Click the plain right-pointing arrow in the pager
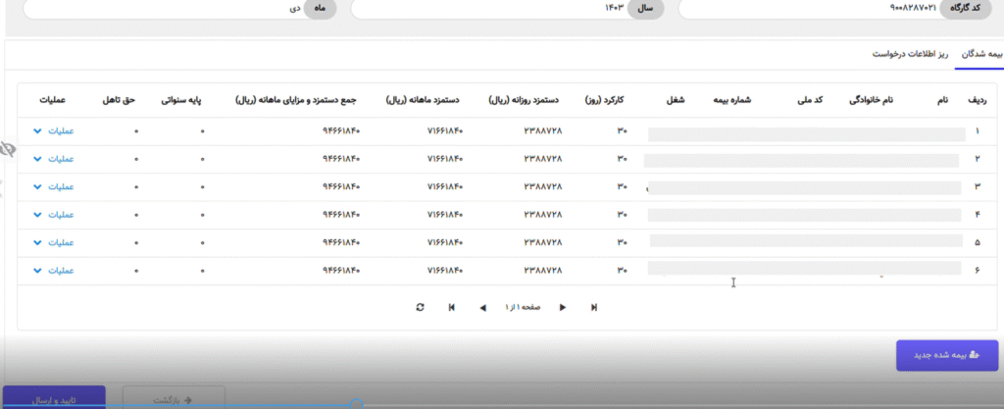 562,307
